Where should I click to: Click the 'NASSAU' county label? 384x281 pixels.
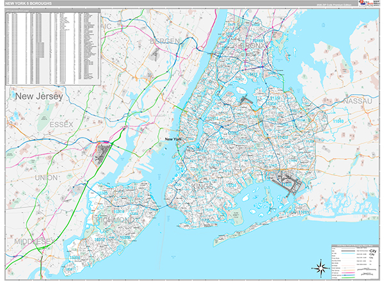[358, 101]
